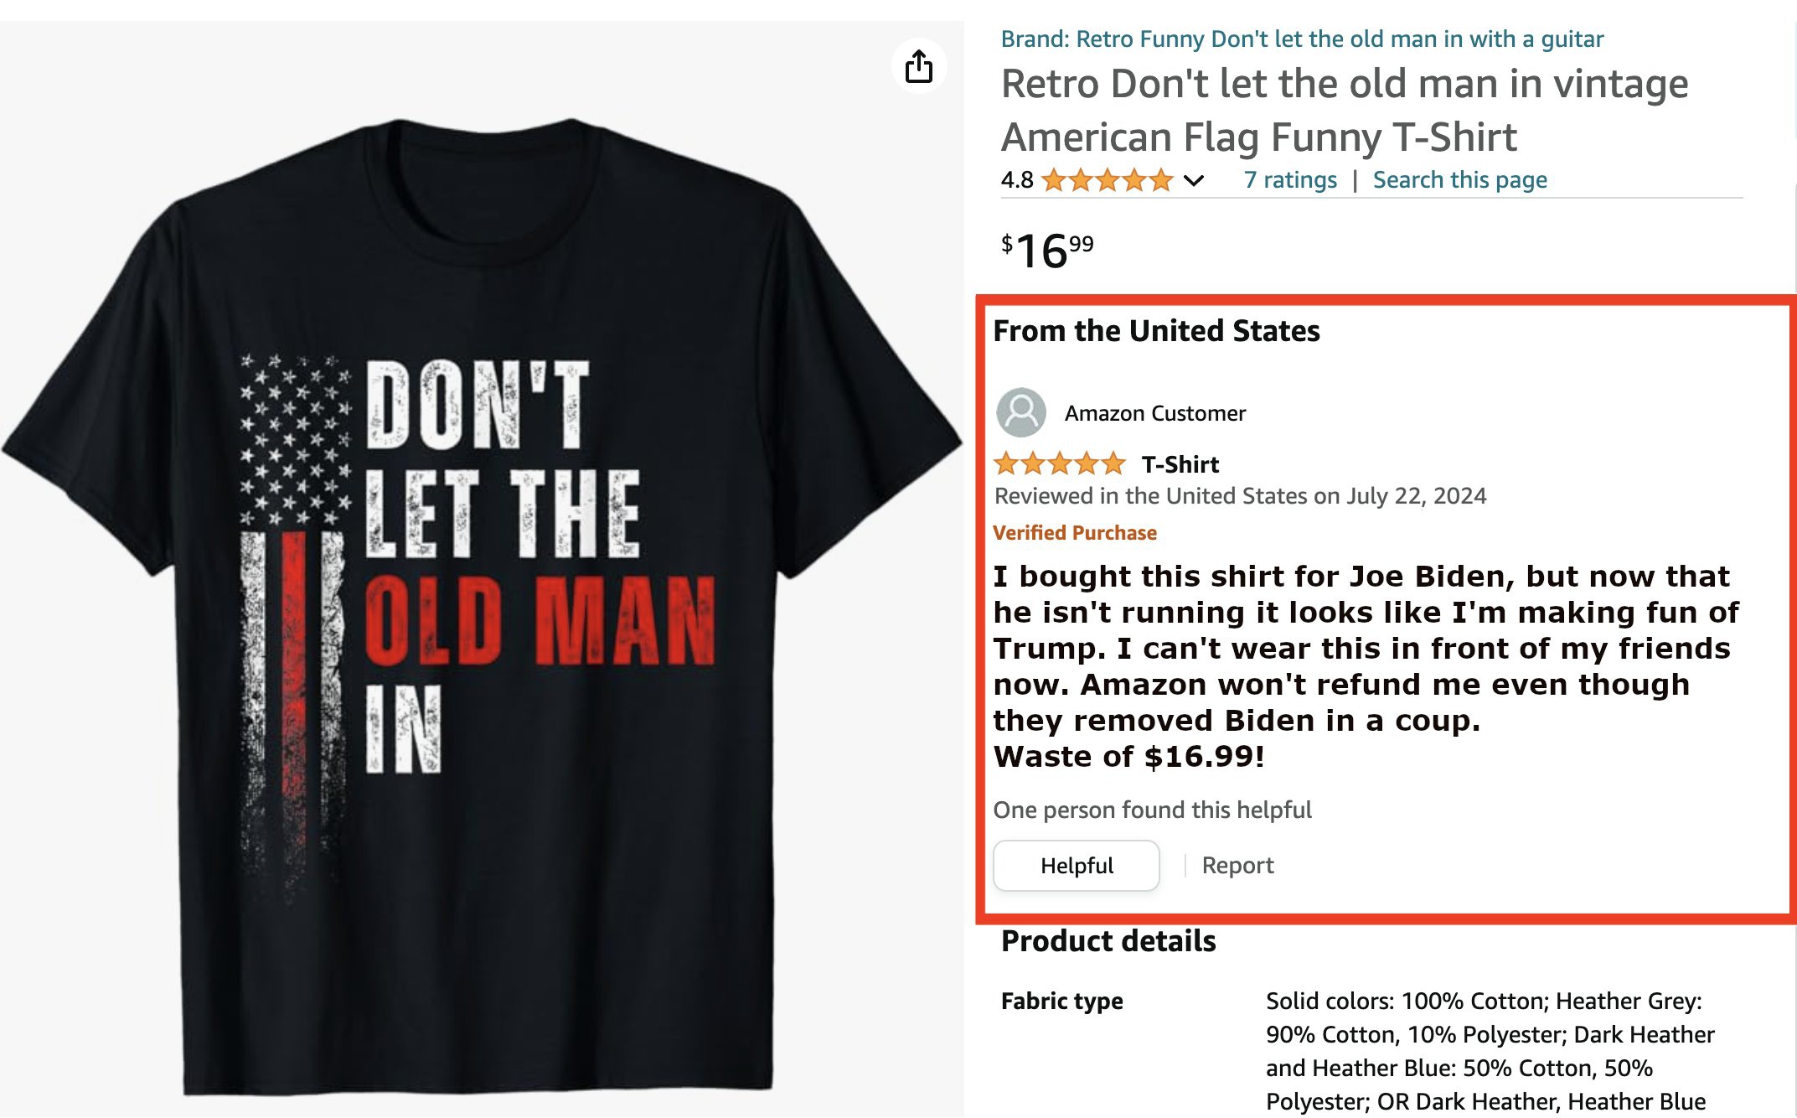Open the brand link above the title
The height and width of the screenshot is (1118, 1797).
click(1301, 39)
